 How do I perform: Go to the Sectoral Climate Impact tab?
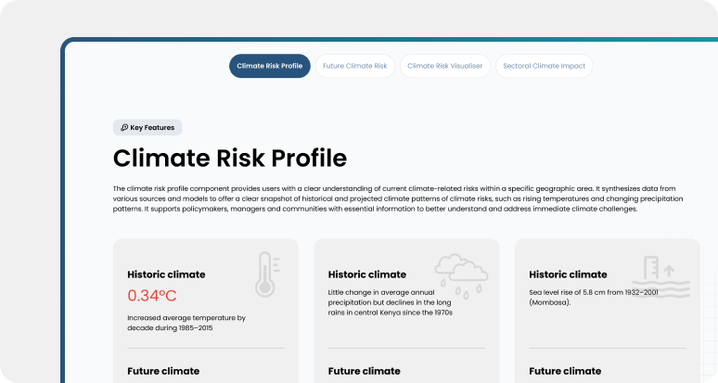[545, 66]
